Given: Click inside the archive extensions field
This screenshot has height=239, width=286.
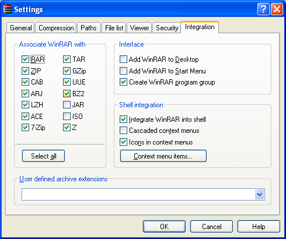Looking at the screenshot, I should point(138,194).
